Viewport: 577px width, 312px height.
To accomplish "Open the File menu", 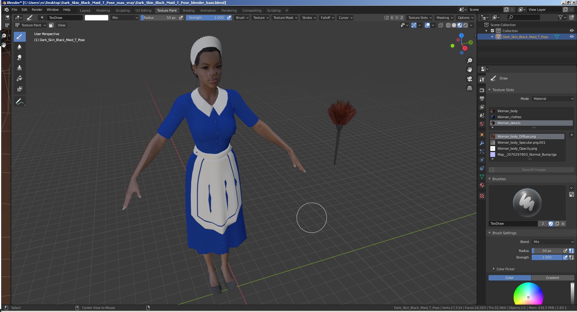I will [14, 10].
